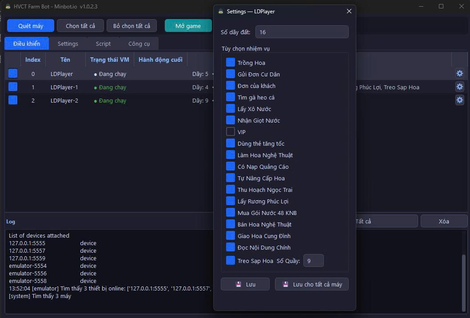Toggle the Đơn của khách checkbox

pyautogui.click(x=230, y=85)
